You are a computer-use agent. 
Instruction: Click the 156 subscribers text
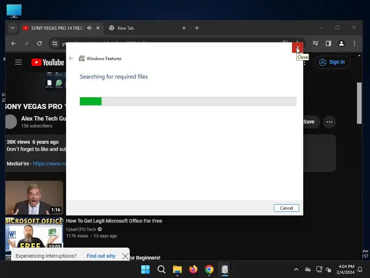coord(36,126)
